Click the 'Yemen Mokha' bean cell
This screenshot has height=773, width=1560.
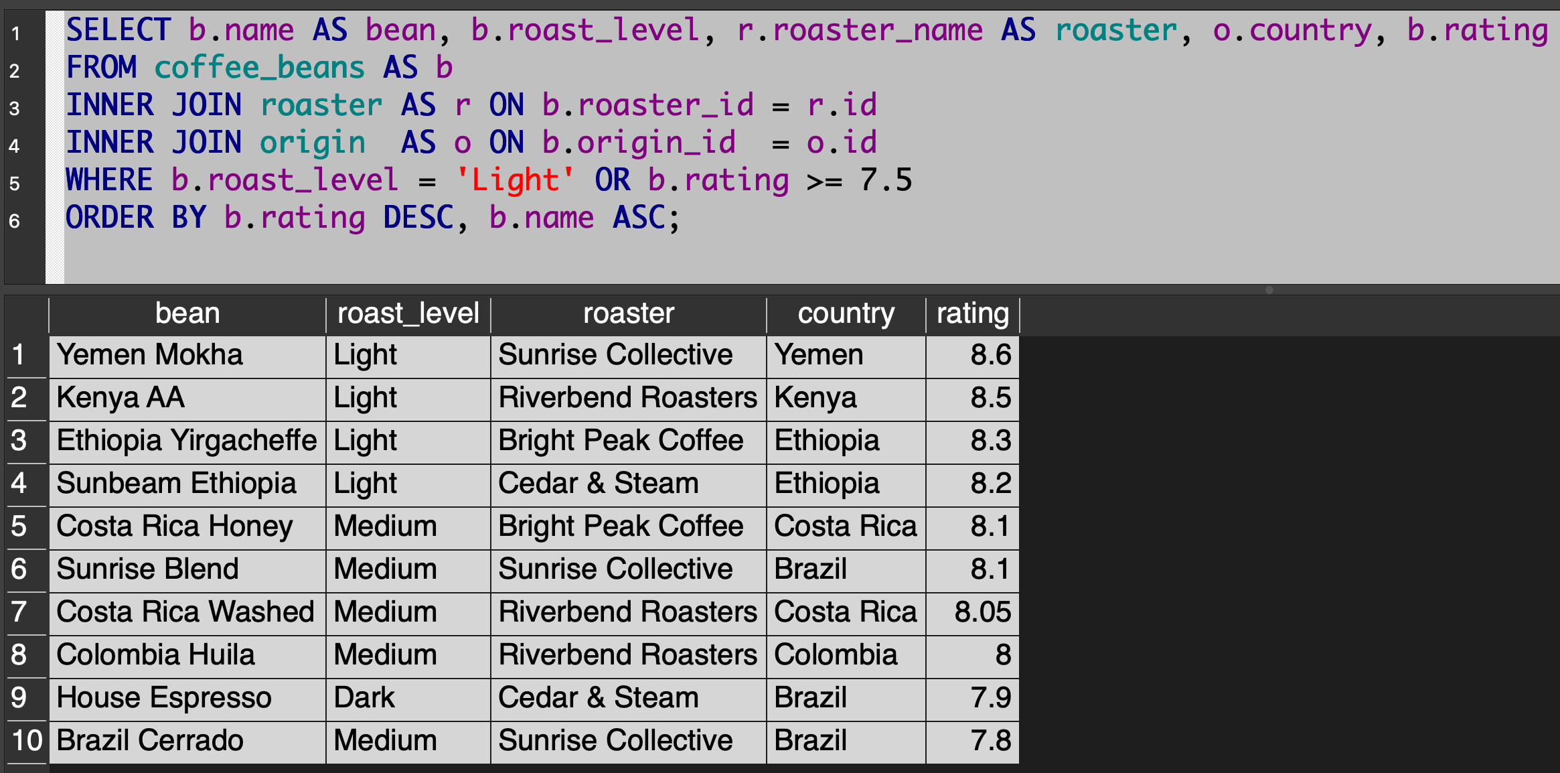(149, 355)
